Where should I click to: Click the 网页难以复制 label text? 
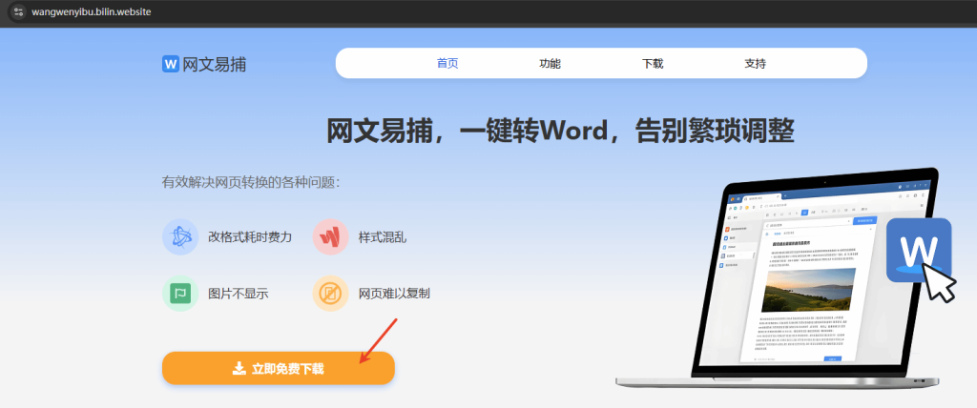click(394, 294)
